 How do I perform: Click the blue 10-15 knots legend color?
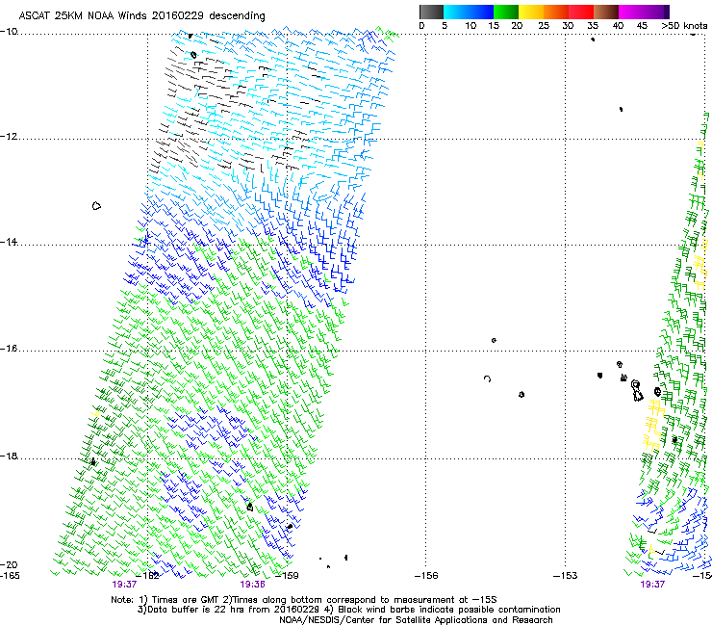click(x=481, y=12)
